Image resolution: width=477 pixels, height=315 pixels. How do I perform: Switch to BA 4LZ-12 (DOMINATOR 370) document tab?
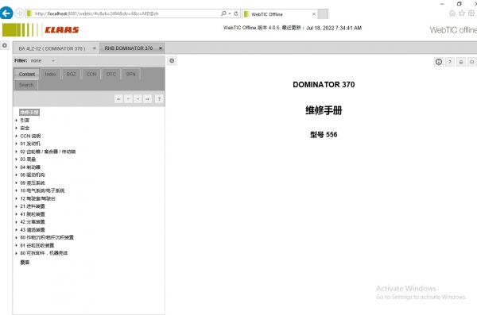coord(52,48)
